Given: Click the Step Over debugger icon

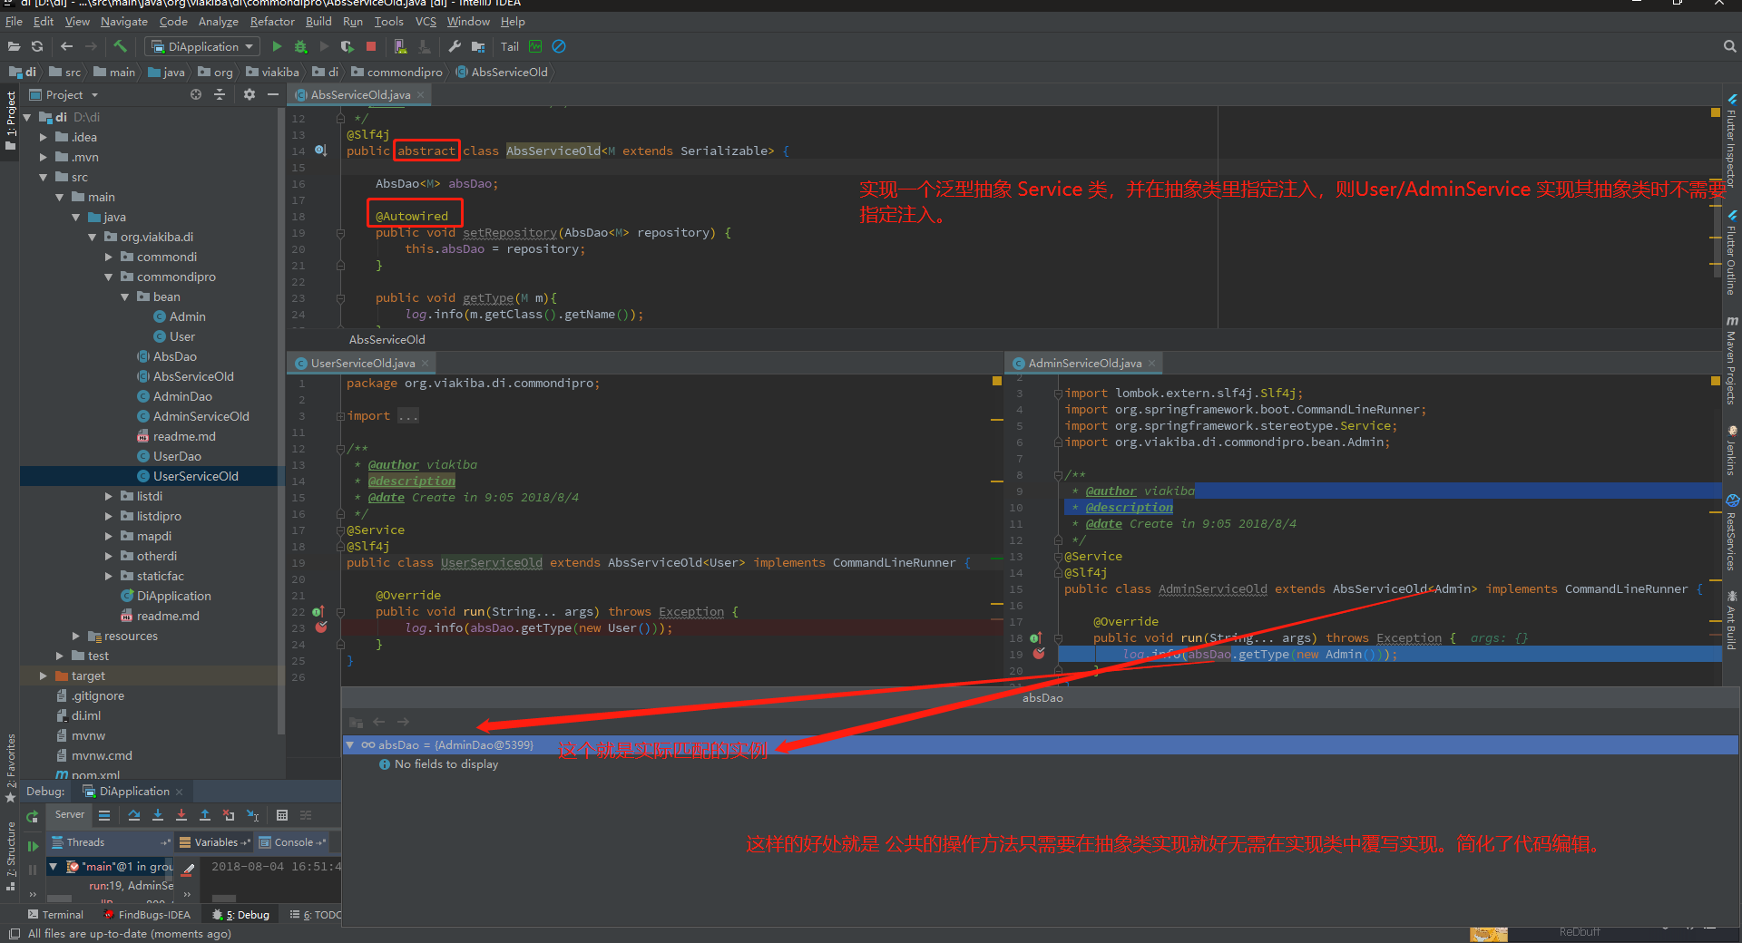Looking at the screenshot, I should (134, 815).
